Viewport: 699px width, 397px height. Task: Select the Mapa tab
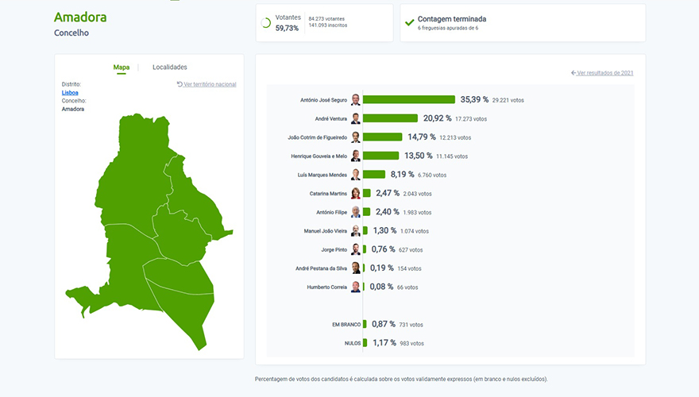(122, 67)
